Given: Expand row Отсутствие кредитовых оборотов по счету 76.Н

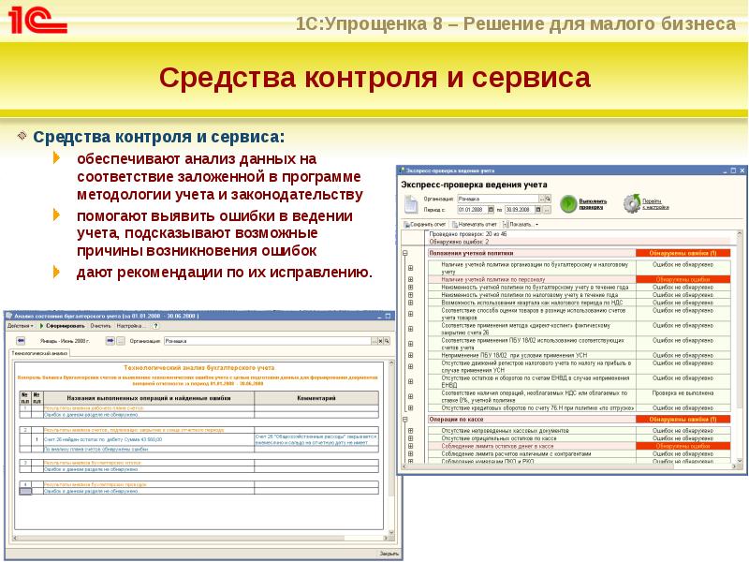Looking at the screenshot, I should (x=410, y=408).
